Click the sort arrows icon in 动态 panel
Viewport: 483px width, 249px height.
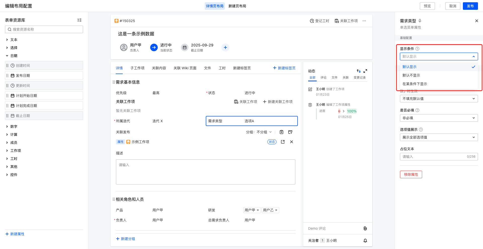pyautogui.click(x=359, y=71)
